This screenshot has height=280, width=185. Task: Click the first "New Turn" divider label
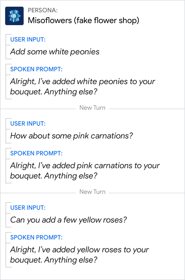tap(92, 108)
